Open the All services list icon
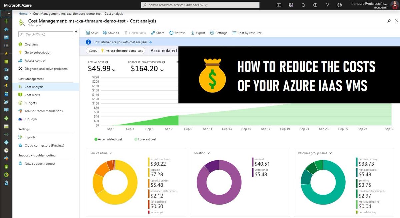 pyautogui.click(x=6, y=45)
